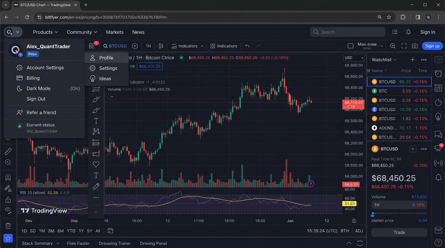The width and height of the screenshot is (445, 248).
Task: Click the Trade button
Action: pos(399,232)
